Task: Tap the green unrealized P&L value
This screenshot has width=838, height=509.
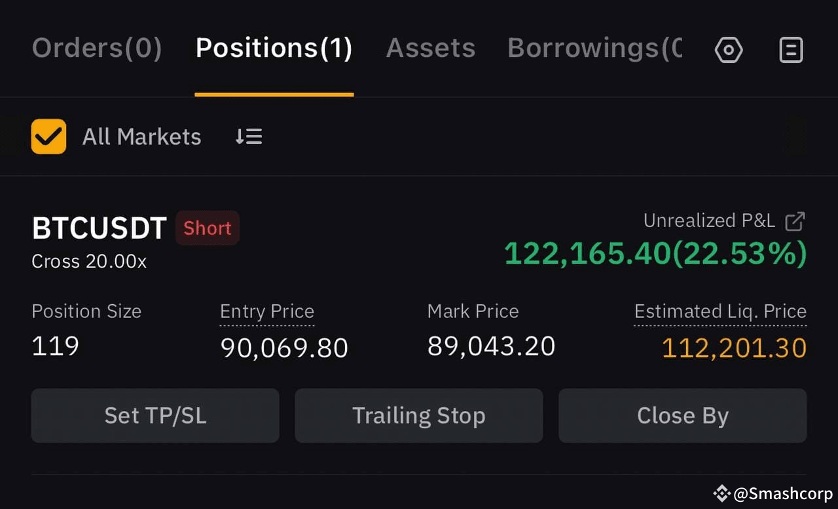Action: (655, 254)
